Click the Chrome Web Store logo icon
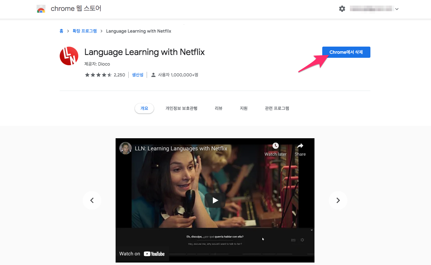This screenshot has height=265, width=431. pyautogui.click(x=41, y=9)
